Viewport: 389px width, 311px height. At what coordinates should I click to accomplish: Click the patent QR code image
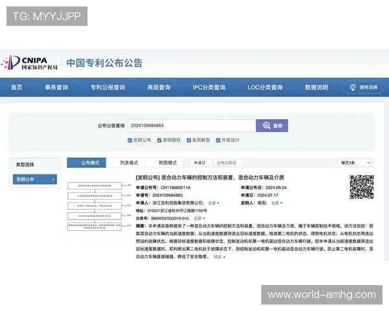[362, 187]
